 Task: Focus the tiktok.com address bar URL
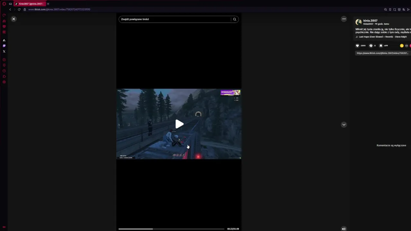pyautogui.click(x=59, y=10)
